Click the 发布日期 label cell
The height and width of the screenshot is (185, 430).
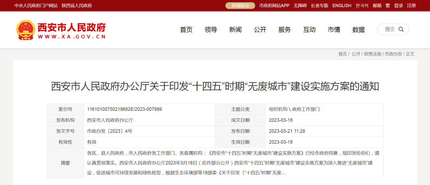[240, 131]
